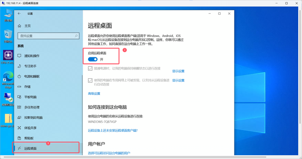This screenshot has height=159, width=302.
Task: Minimize the remote desktop connection window
Action: click(x=276, y=3)
